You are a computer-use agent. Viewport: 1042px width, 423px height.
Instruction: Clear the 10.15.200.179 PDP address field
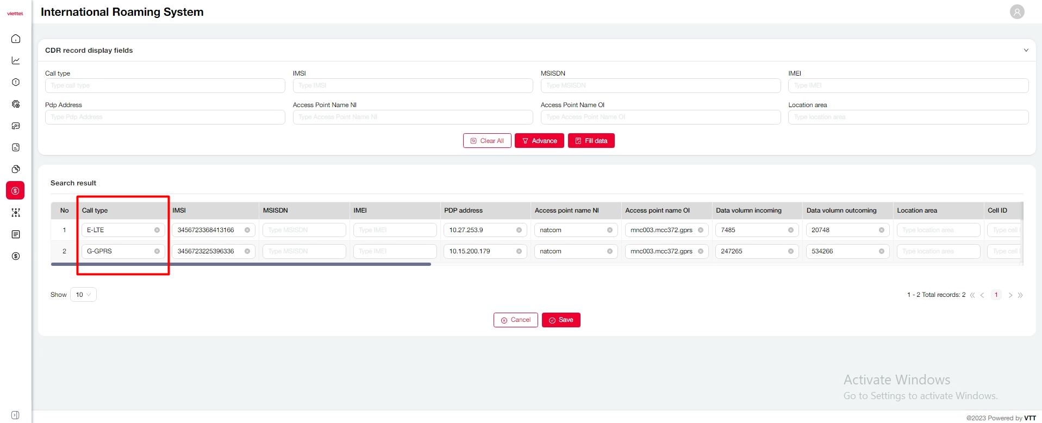pos(519,251)
